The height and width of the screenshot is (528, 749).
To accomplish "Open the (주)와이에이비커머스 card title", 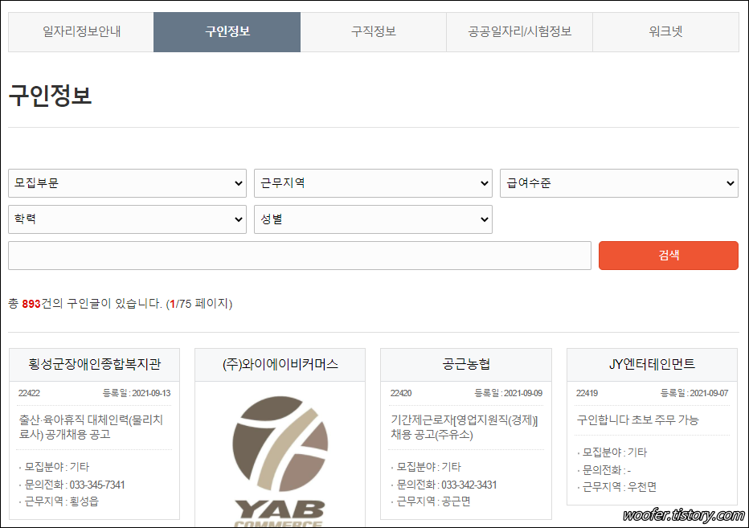I will (x=280, y=365).
